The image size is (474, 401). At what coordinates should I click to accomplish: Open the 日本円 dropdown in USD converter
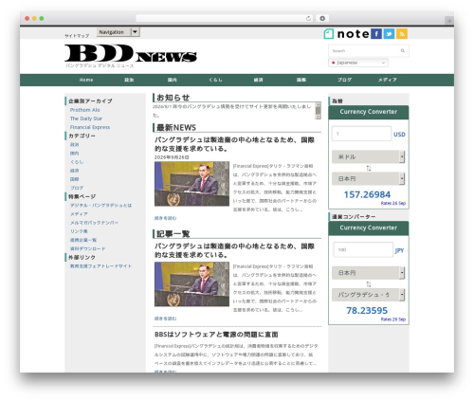click(x=368, y=179)
